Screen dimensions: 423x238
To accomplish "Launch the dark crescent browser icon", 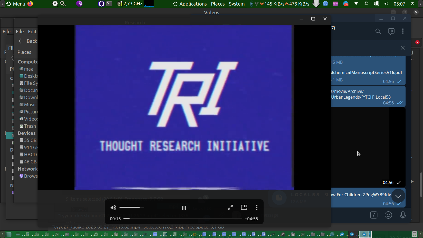I will 101,4.
